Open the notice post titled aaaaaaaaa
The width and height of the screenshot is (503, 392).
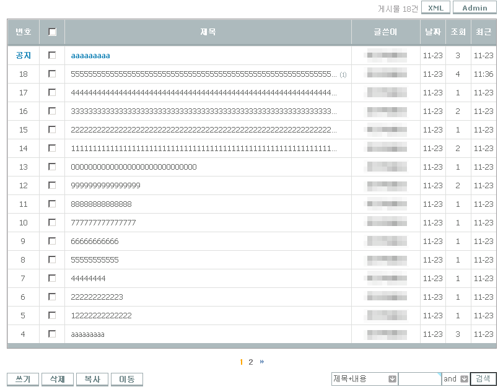tap(90, 56)
